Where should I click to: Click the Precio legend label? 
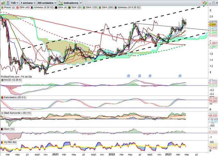[7, 7]
